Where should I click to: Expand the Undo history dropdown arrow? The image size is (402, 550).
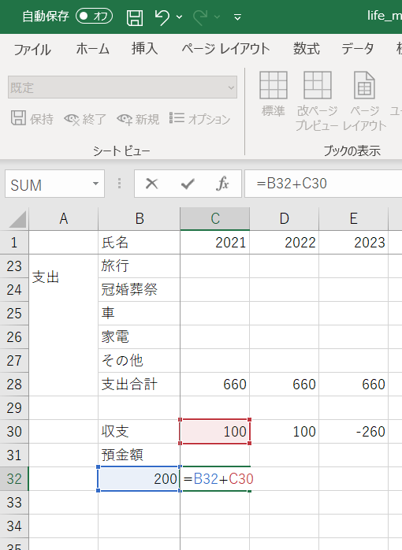[x=179, y=17]
